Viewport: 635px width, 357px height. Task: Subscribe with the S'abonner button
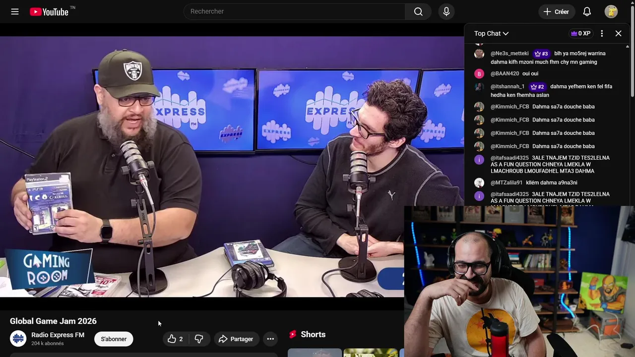click(114, 339)
